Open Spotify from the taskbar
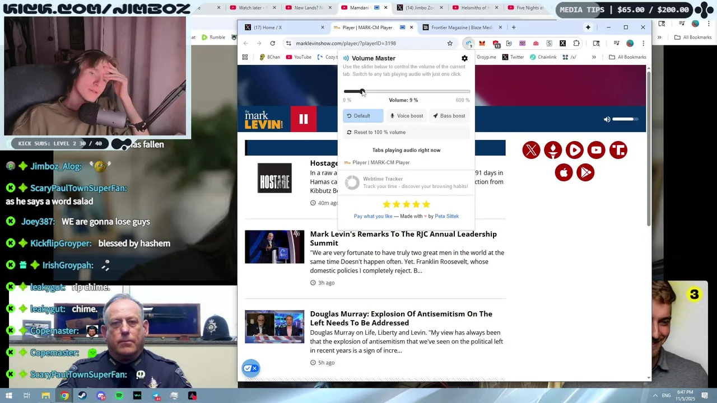 point(119,396)
